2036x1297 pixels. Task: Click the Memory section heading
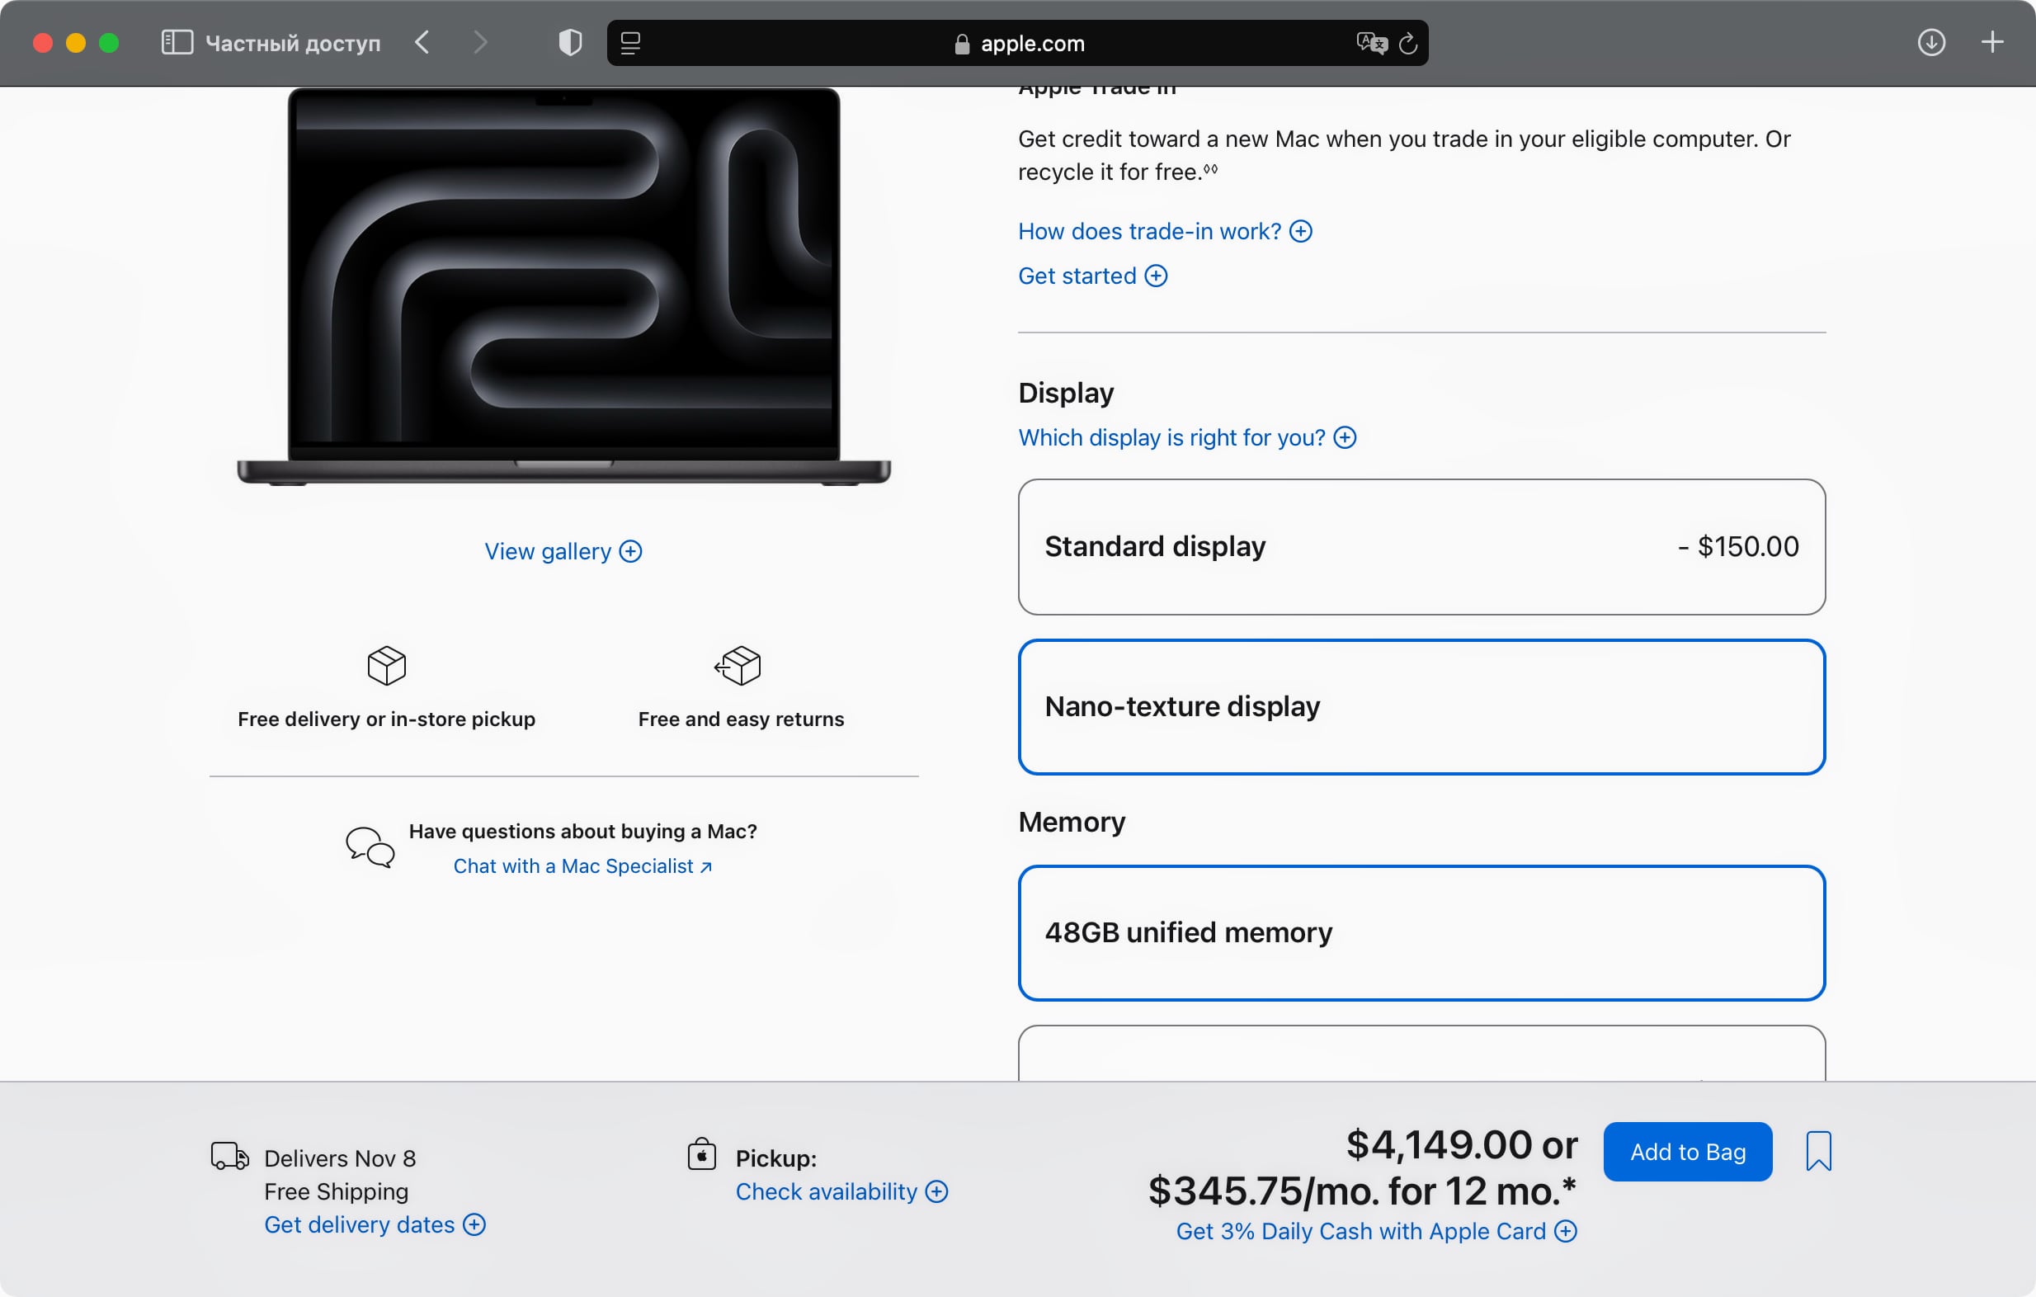[x=1072, y=822]
